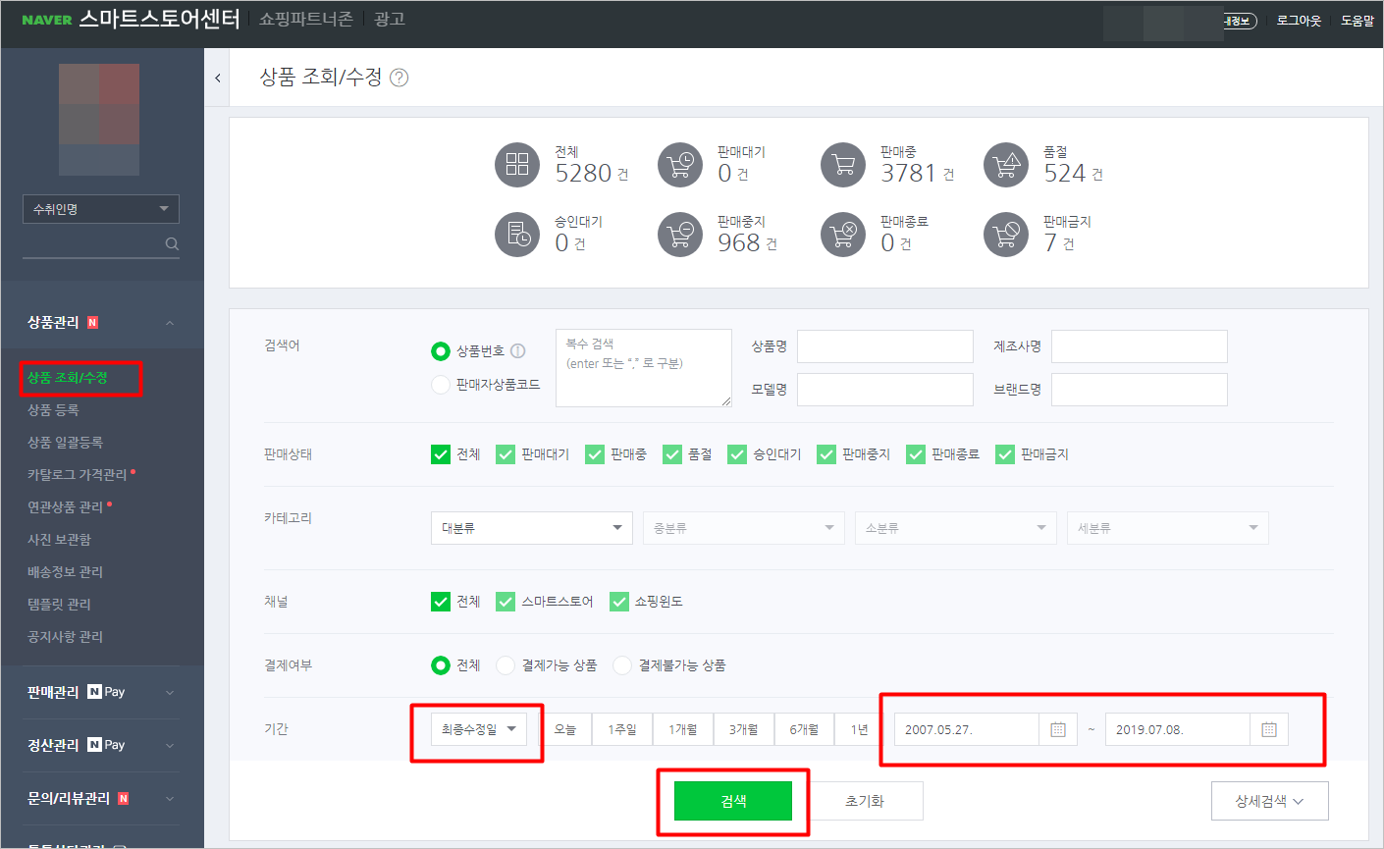Viewport: 1384px width, 849px height.
Task: Open the help question mark beside 상품 조회/수정
Action: pos(399,78)
